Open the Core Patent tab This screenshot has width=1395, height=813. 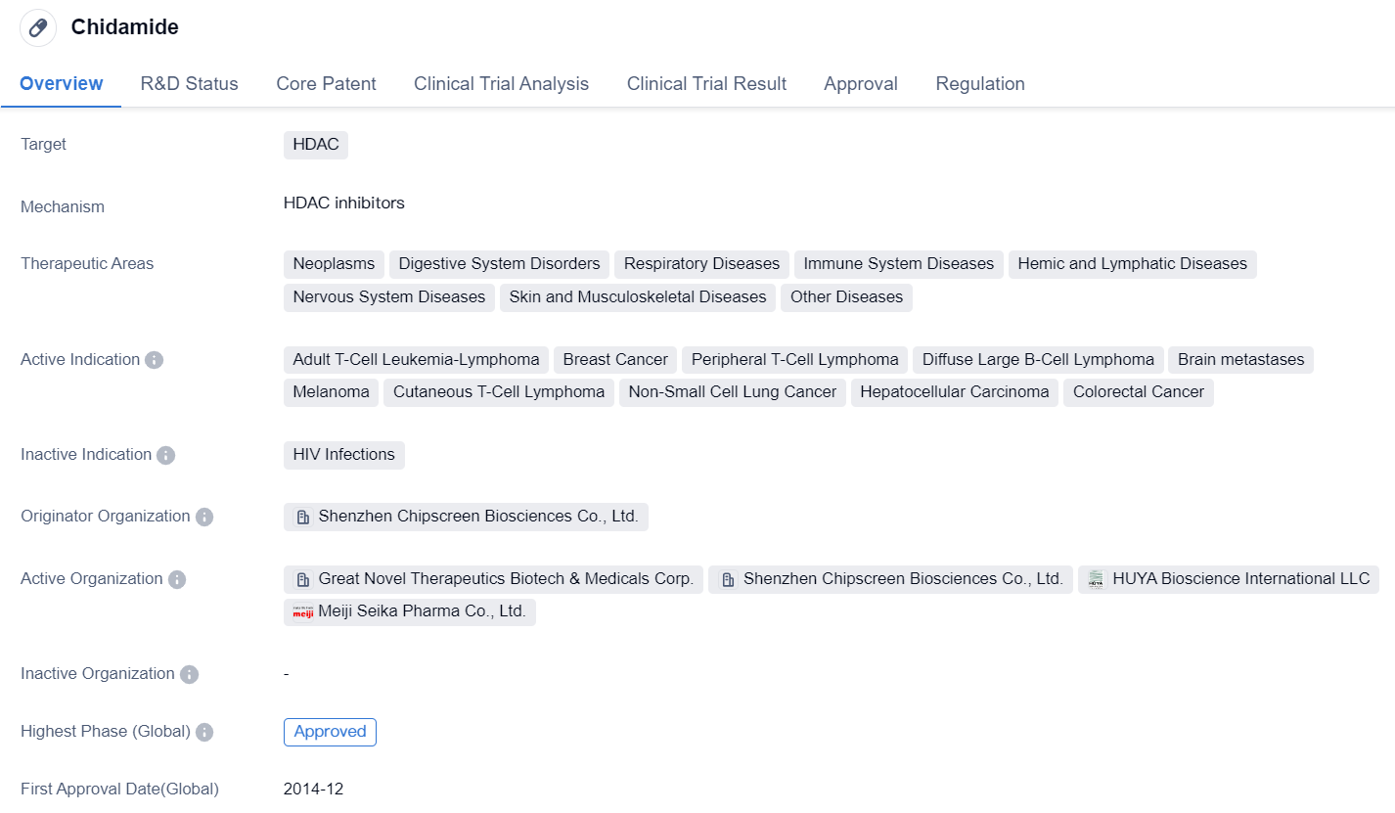point(326,84)
